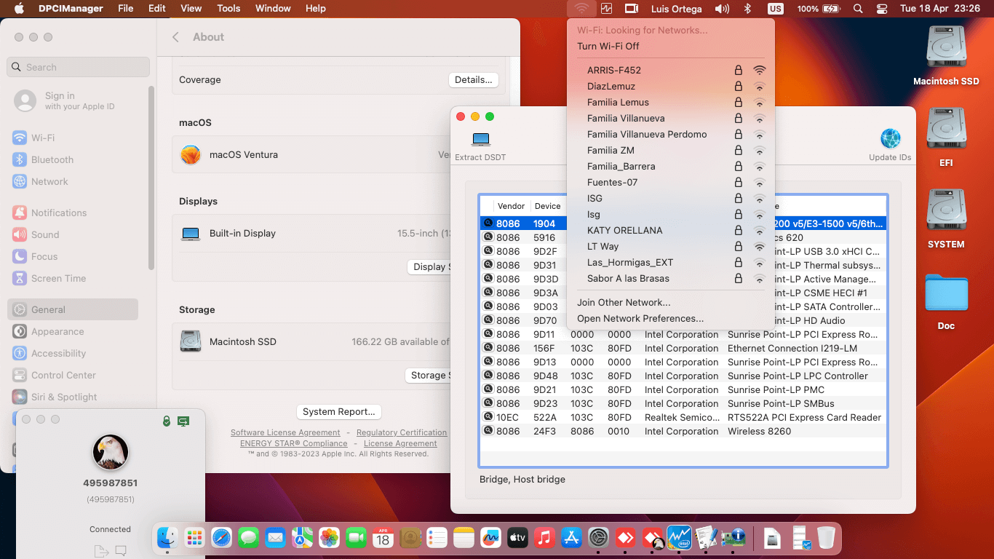Open the File menu
994x559 pixels.
point(125,9)
